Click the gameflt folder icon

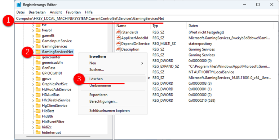pos(38,36)
